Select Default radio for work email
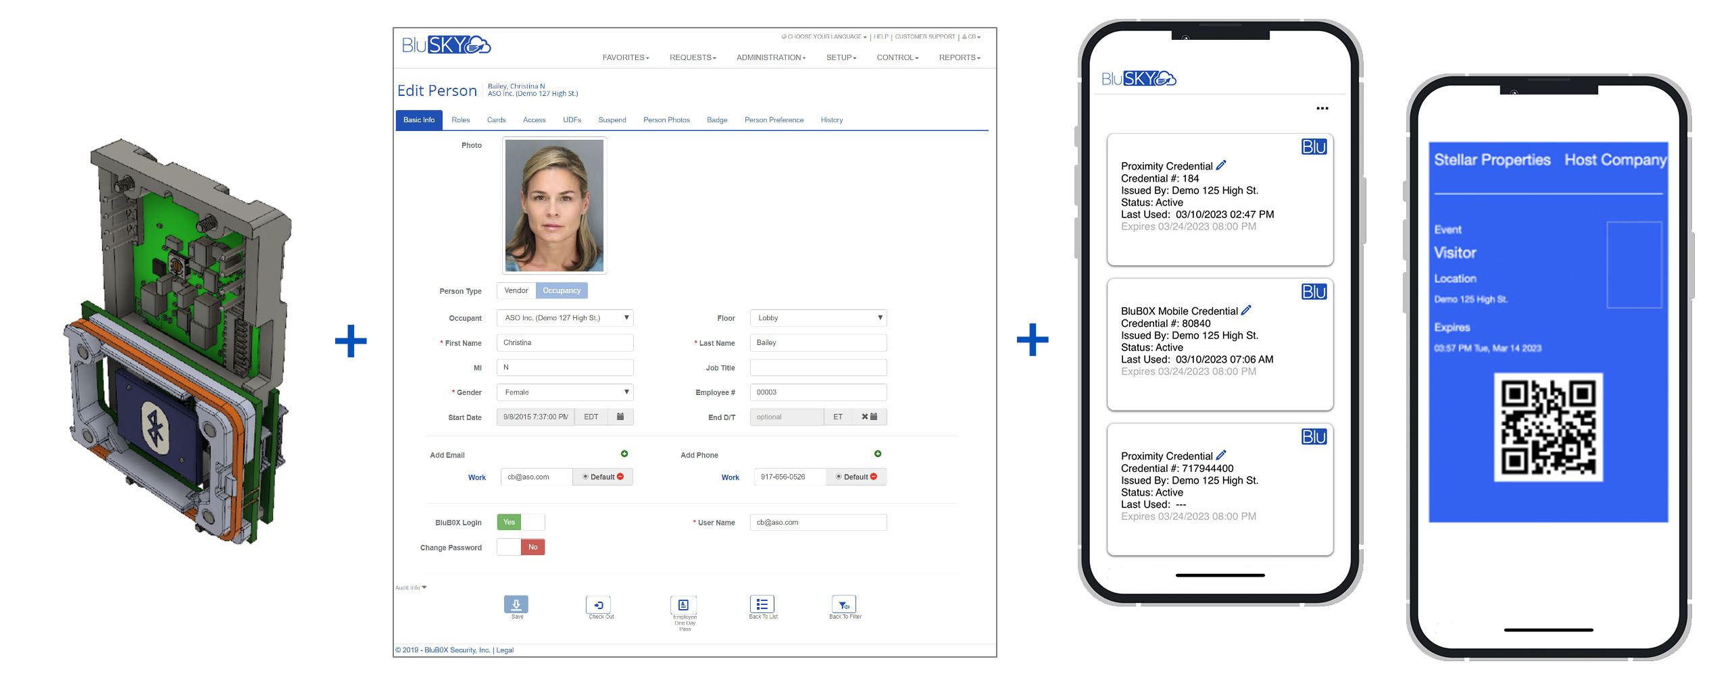This screenshot has height=682, width=1713. click(x=585, y=477)
